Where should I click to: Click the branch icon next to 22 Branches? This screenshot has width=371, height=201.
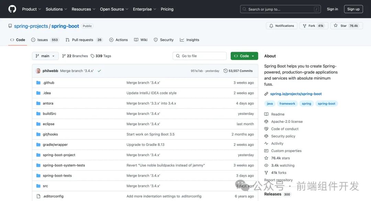[x=64, y=56]
